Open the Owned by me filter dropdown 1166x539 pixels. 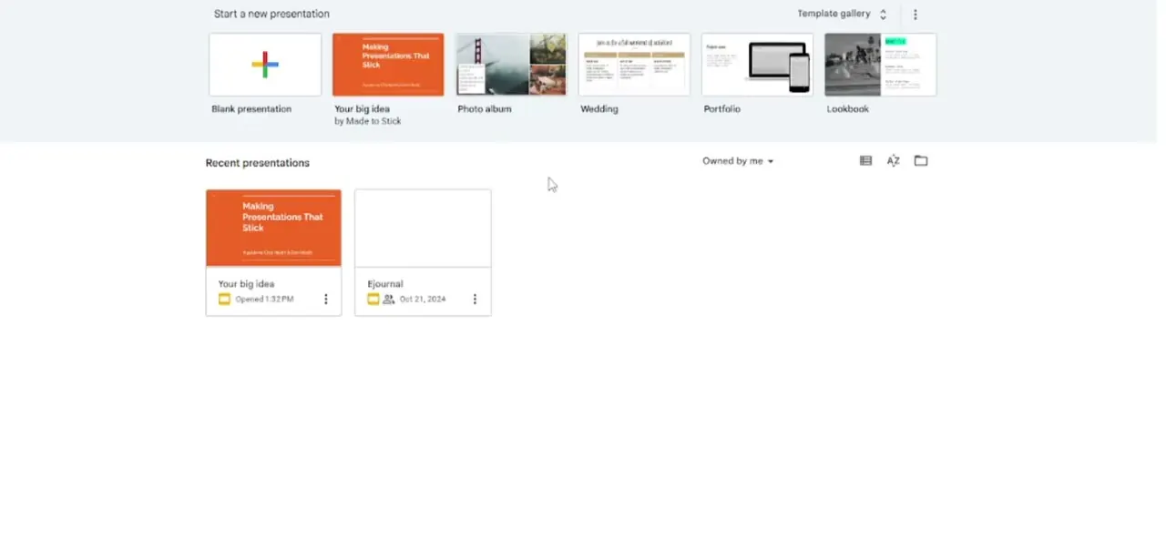(x=738, y=161)
